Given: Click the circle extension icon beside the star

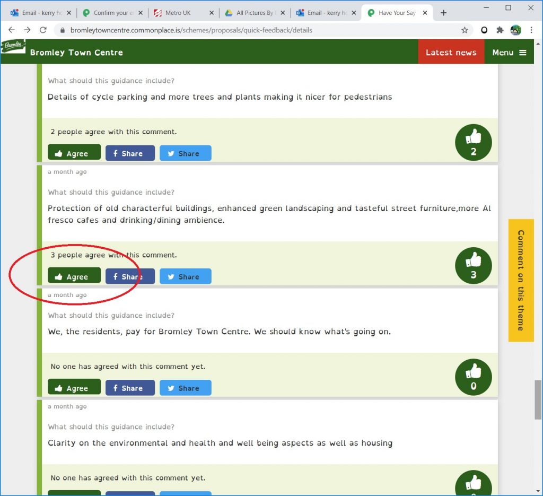Looking at the screenshot, I should (484, 30).
